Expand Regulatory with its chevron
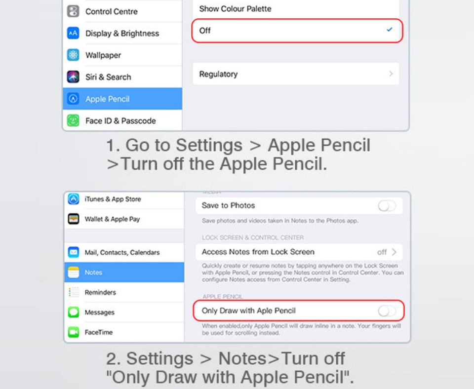Image resolution: width=474 pixels, height=389 pixels. [x=391, y=74]
